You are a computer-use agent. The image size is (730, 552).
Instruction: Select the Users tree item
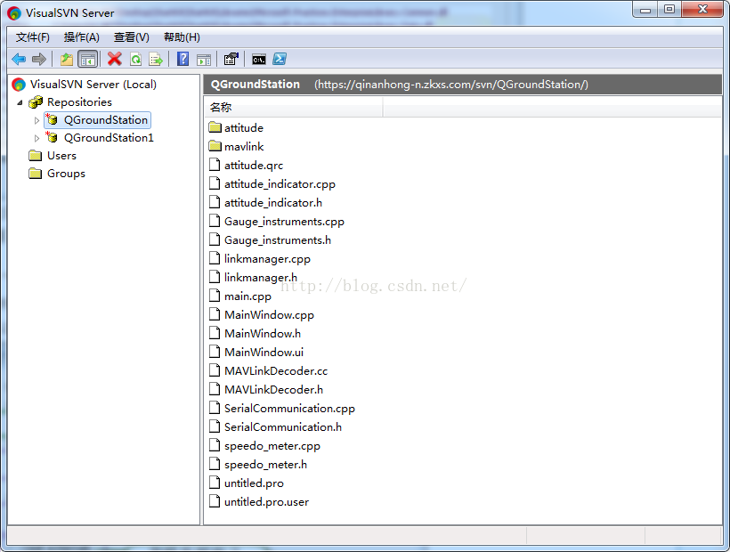[x=62, y=156]
